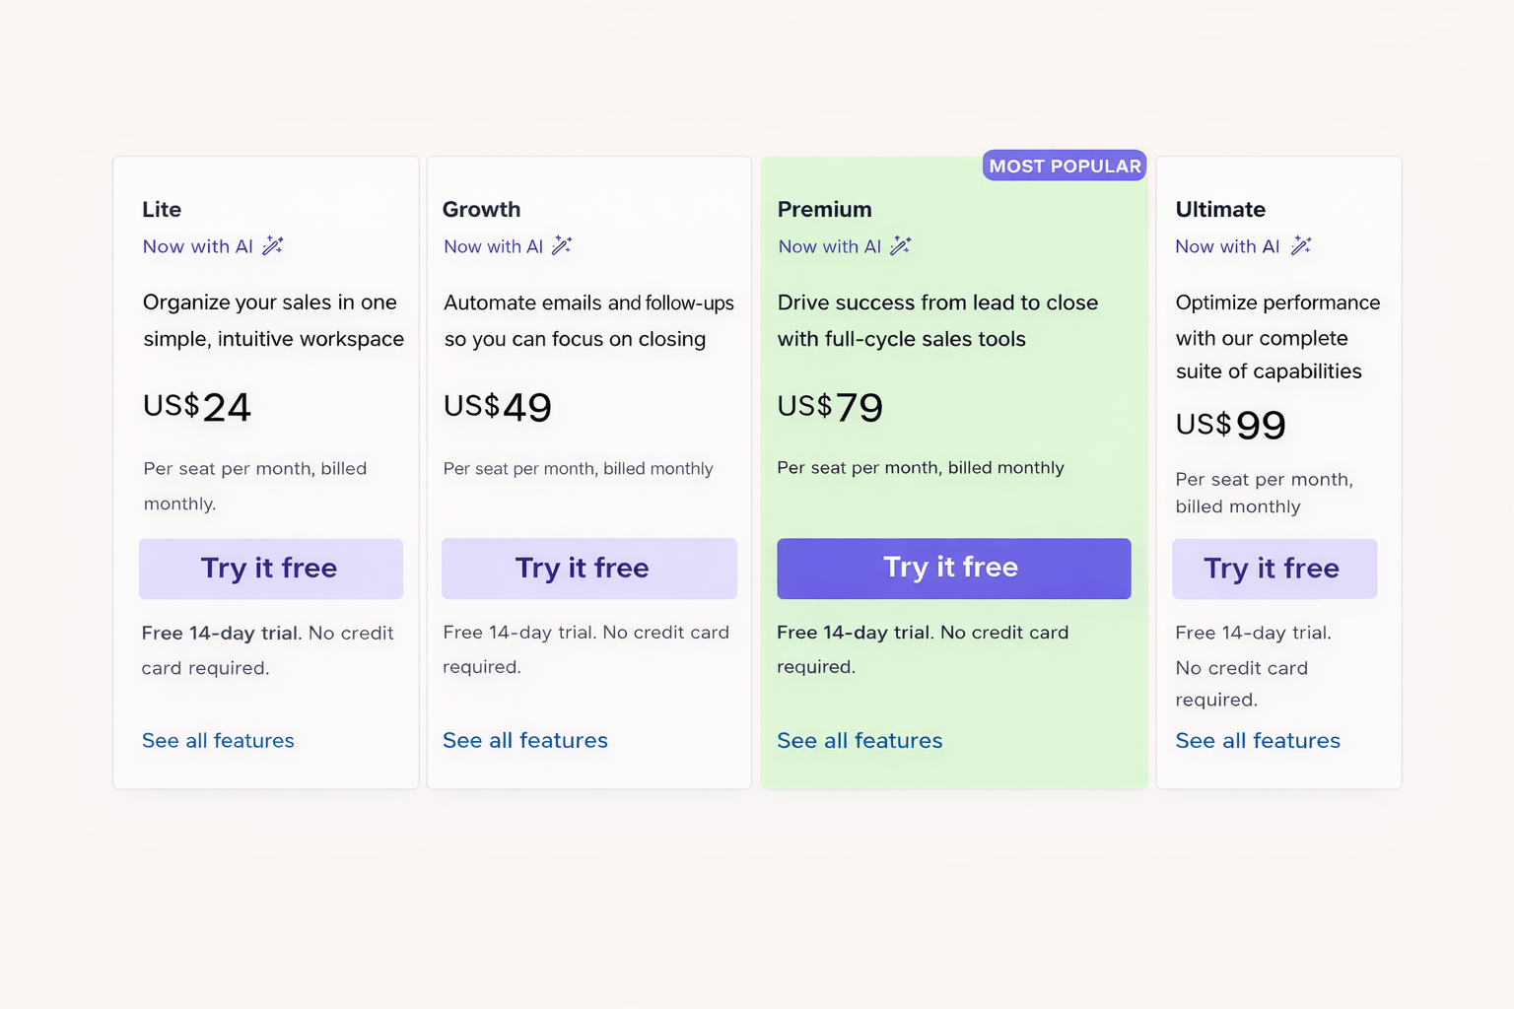Click the AI wand icon in Growth plan

point(562,245)
